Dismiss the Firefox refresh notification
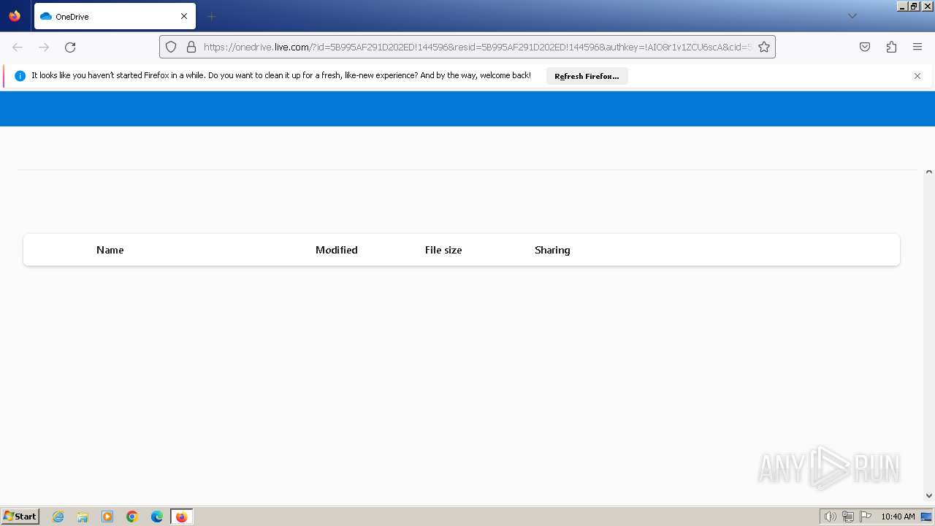Image resolution: width=935 pixels, height=526 pixels. [917, 76]
